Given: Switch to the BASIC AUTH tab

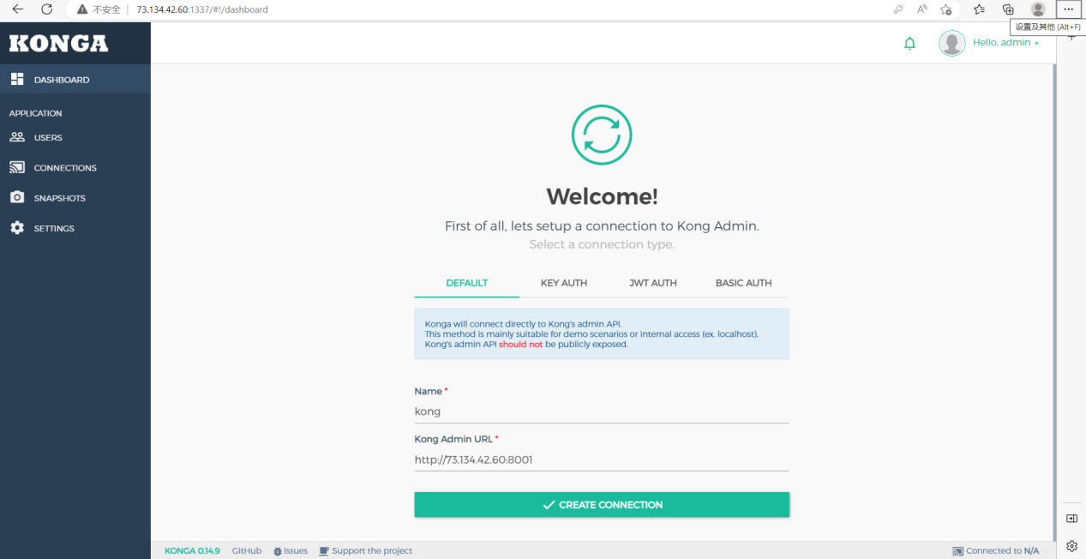Looking at the screenshot, I should tap(743, 283).
